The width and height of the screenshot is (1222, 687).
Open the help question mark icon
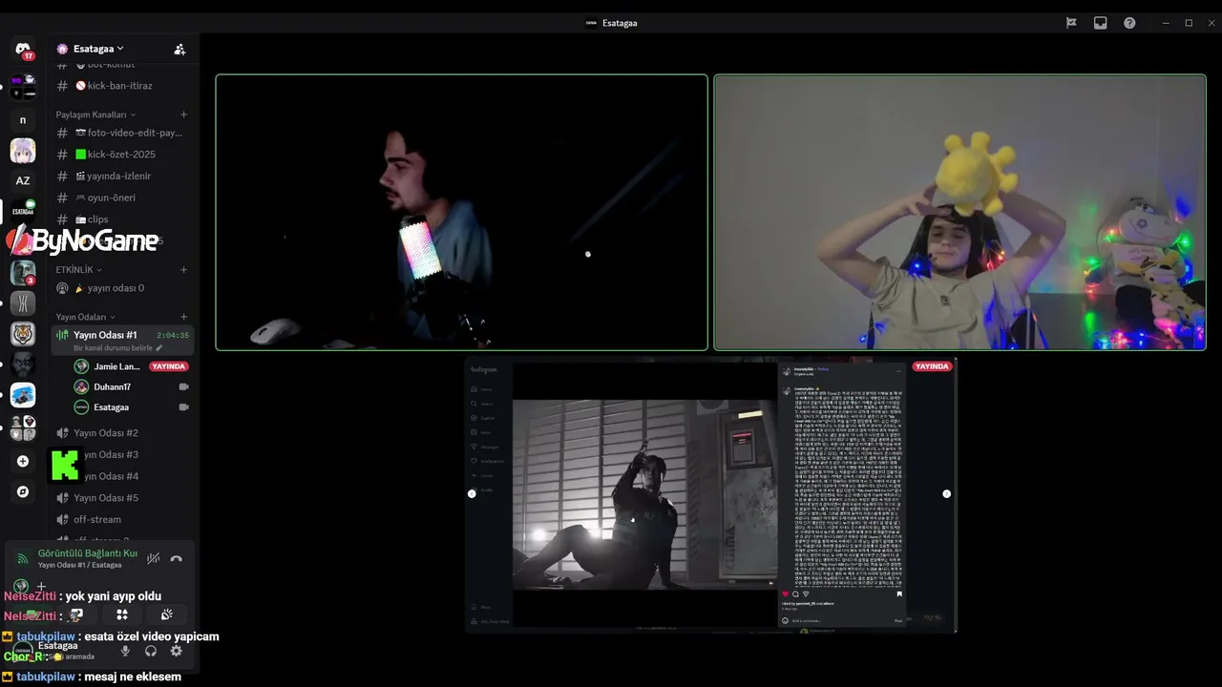[1129, 23]
